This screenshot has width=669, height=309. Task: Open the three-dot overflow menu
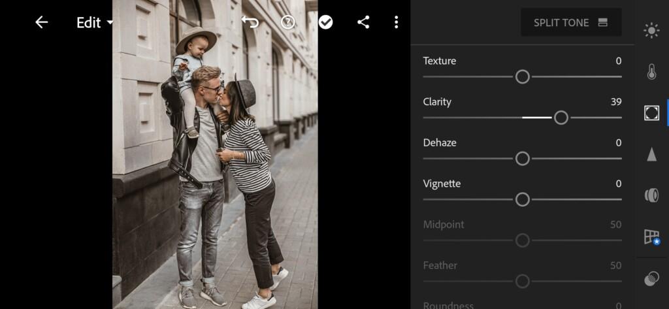coord(397,22)
